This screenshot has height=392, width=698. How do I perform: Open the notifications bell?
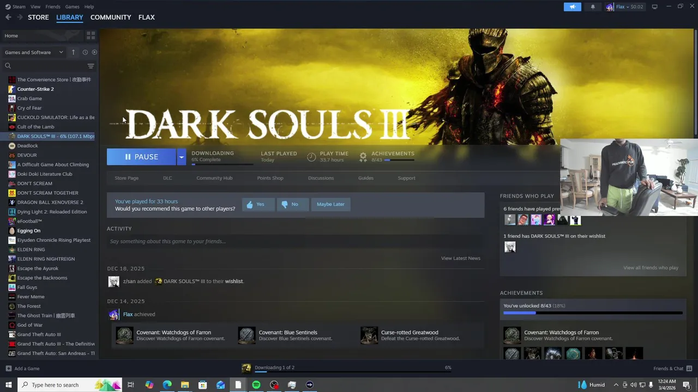[x=593, y=7]
